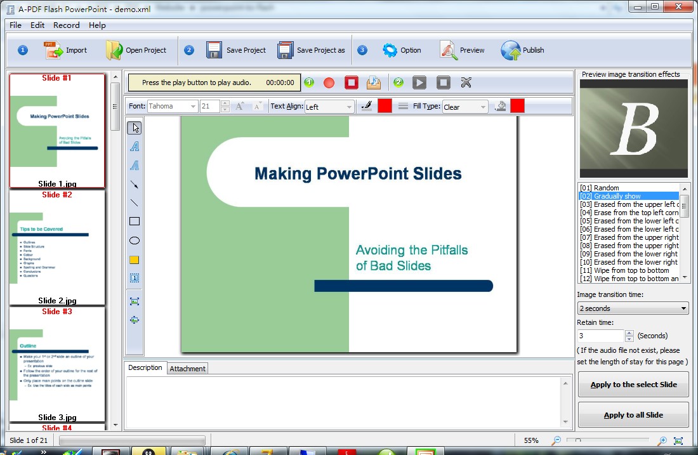Image resolution: width=698 pixels, height=455 pixels.
Task: Click the import audio file icon
Action: point(374,82)
